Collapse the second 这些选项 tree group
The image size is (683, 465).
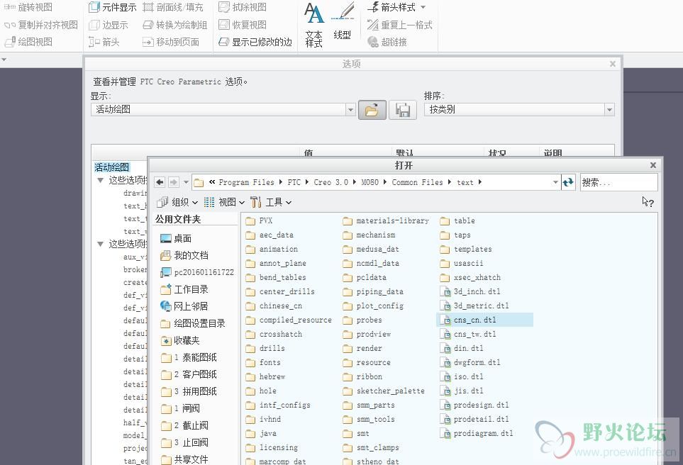tap(100, 244)
